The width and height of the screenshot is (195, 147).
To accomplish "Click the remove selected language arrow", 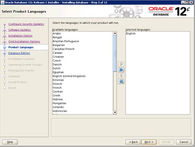I will (121, 75).
